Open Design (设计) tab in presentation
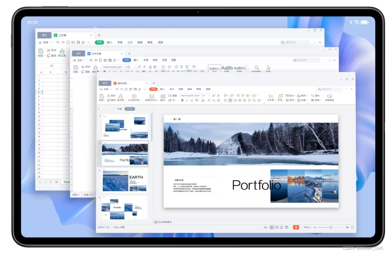This screenshot has width=387, height=253. [x=172, y=89]
